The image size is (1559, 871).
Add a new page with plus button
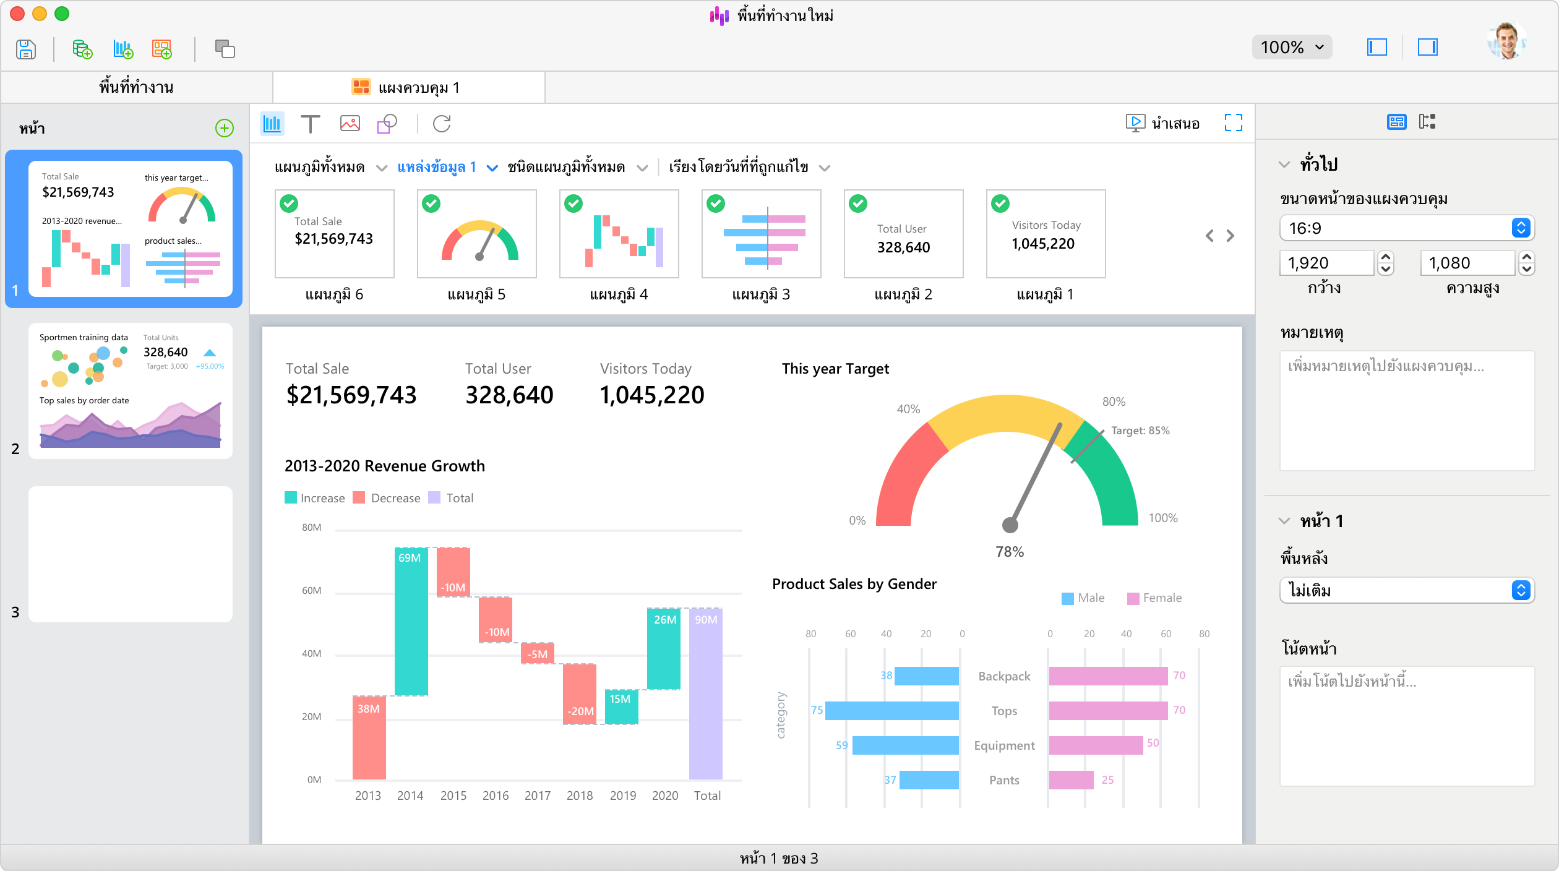point(224,128)
